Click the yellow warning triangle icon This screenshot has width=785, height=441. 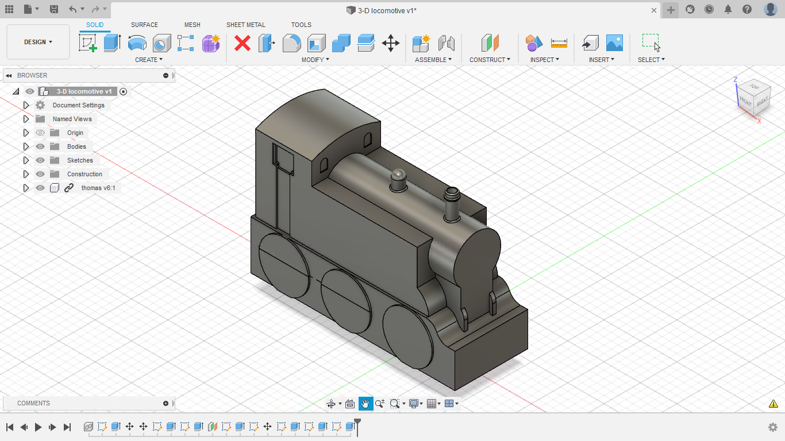click(x=774, y=404)
